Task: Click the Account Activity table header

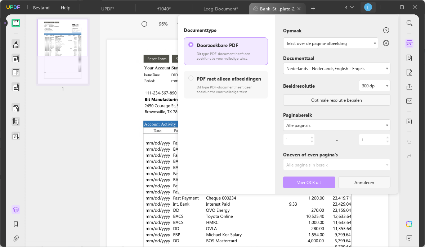Action: [x=161, y=124]
